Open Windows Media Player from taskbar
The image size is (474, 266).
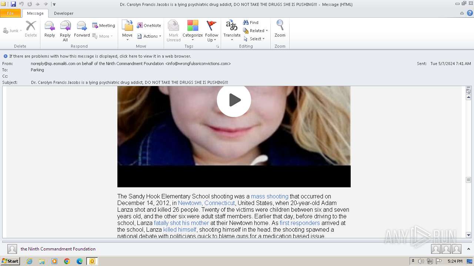click(x=54, y=261)
